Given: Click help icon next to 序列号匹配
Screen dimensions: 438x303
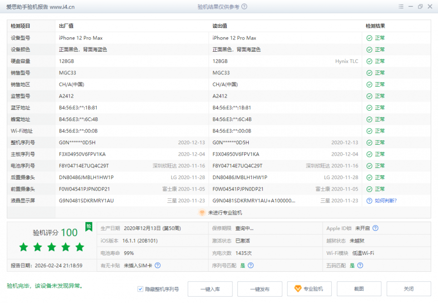Looking at the screenshot, I should point(251,265).
